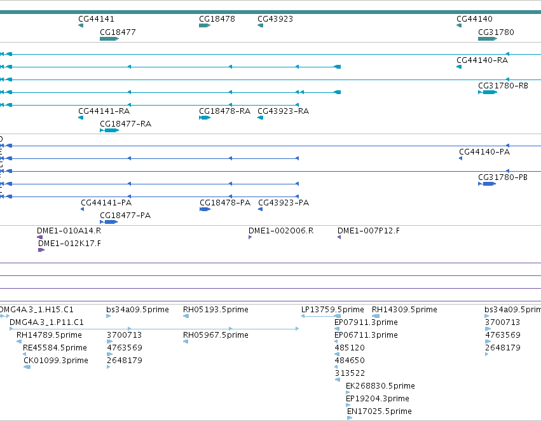This screenshot has width=541, height=421.
Task: Select the RE45584.5prime EST label
Action: [55, 348]
